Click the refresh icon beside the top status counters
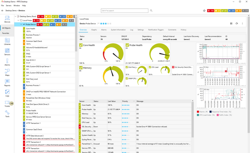Image resolution: width=250 pixels, height=153 pixels. (x=204, y=11)
